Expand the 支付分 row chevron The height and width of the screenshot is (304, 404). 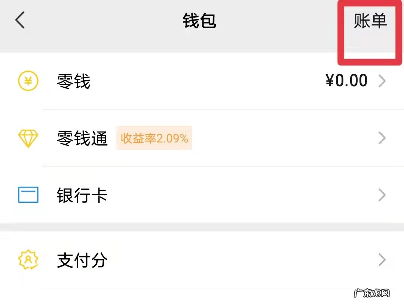pos(382,259)
